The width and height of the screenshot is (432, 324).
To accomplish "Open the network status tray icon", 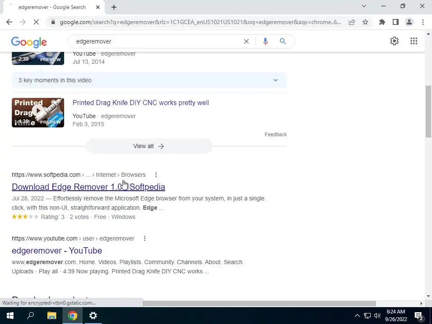I will coord(367,316).
